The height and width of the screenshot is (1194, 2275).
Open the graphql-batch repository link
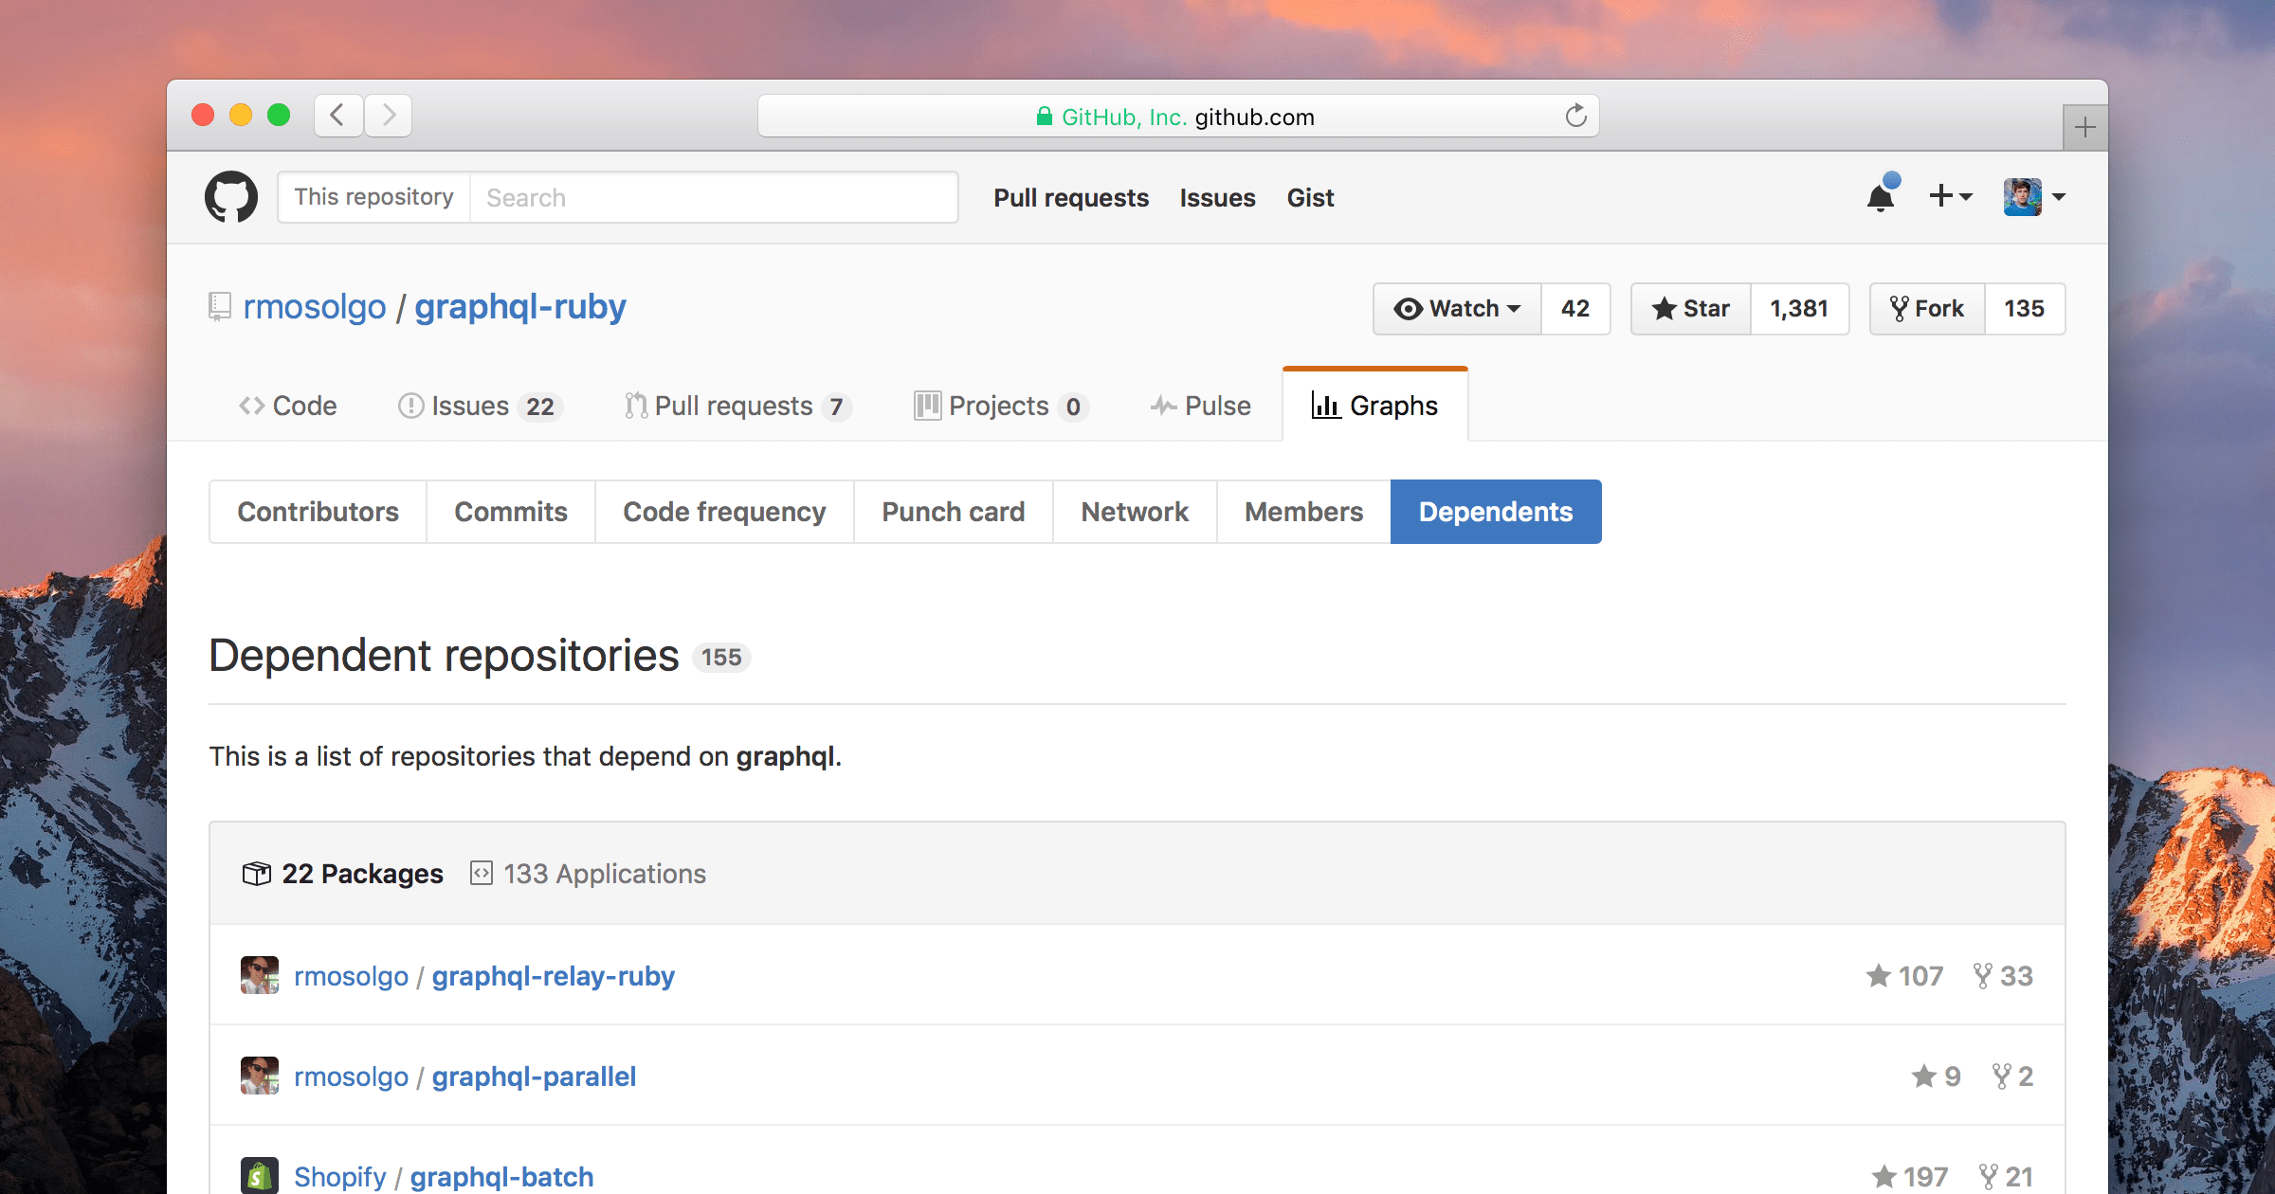tap(500, 1176)
